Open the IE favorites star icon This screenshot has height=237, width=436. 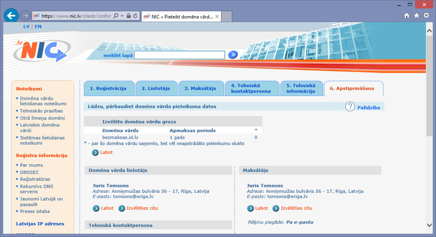tap(416, 16)
